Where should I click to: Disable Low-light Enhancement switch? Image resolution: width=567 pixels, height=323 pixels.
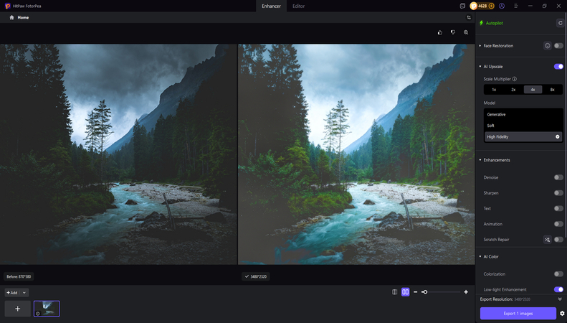(x=558, y=289)
